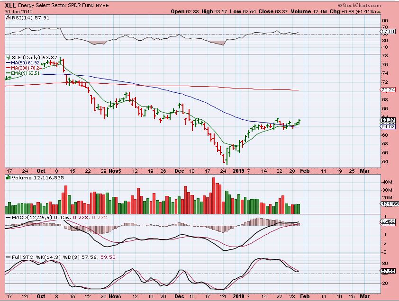Click Feb on the bottom stochastic date axis
The height and width of the screenshot is (301, 399).
click(x=305, y=296)
